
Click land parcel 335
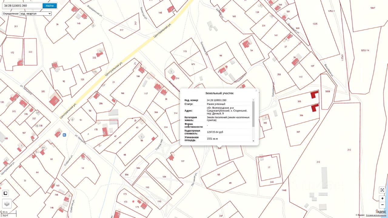43,91
